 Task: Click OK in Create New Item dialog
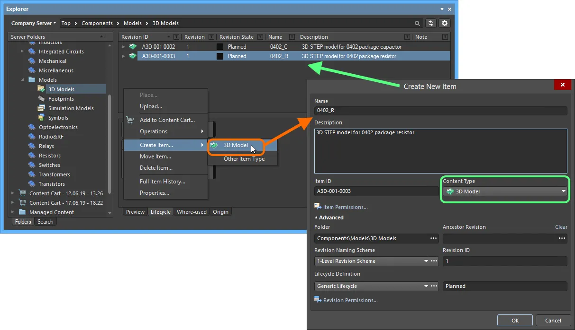click(x=515, y=321)
